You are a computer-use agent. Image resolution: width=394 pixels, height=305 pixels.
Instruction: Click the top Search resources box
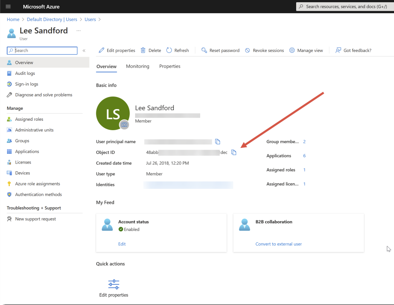345,6
